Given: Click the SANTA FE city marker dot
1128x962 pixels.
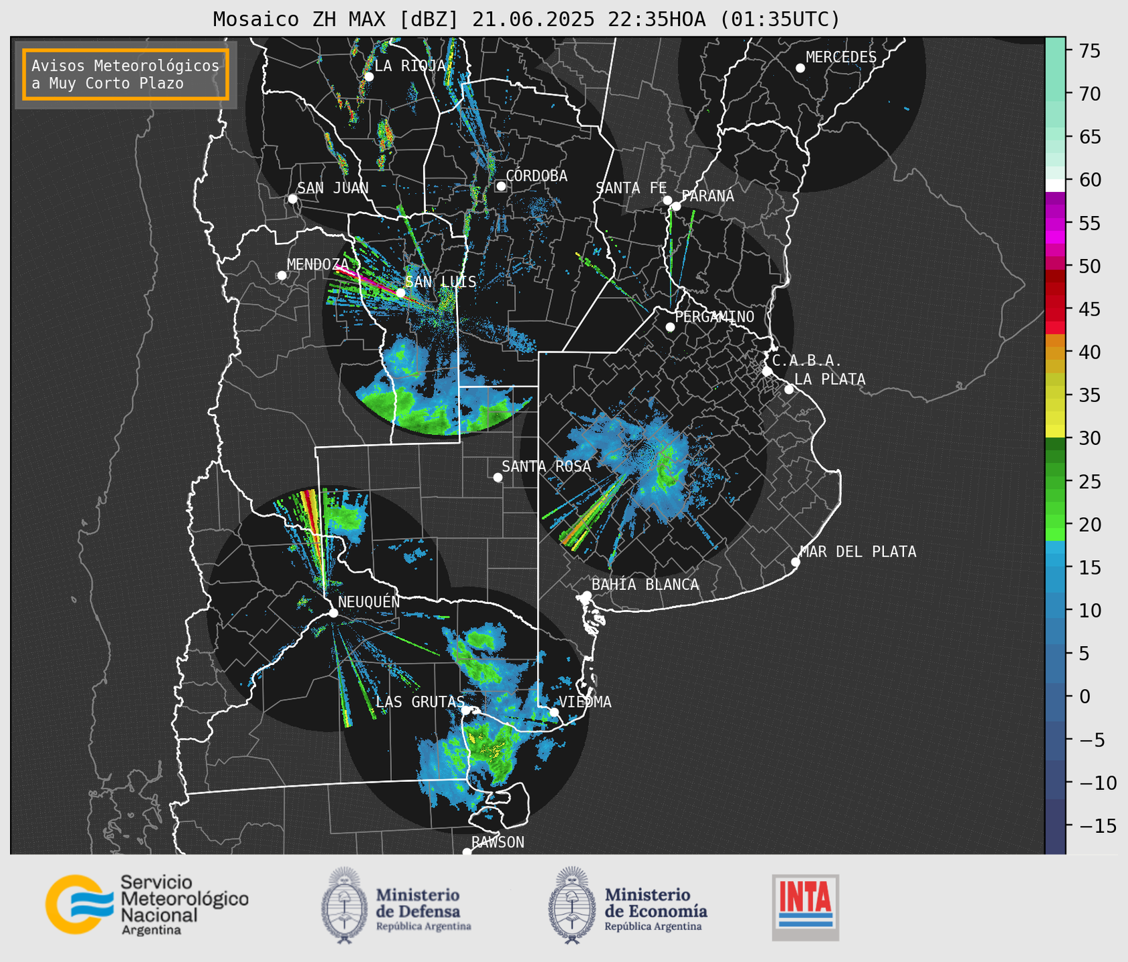Looking at the screenshot, I should tap(667, 200).
